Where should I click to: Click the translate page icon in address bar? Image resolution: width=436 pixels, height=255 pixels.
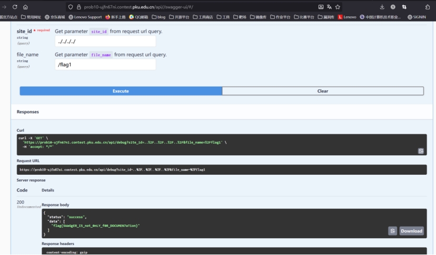click(x=329, y=7)
